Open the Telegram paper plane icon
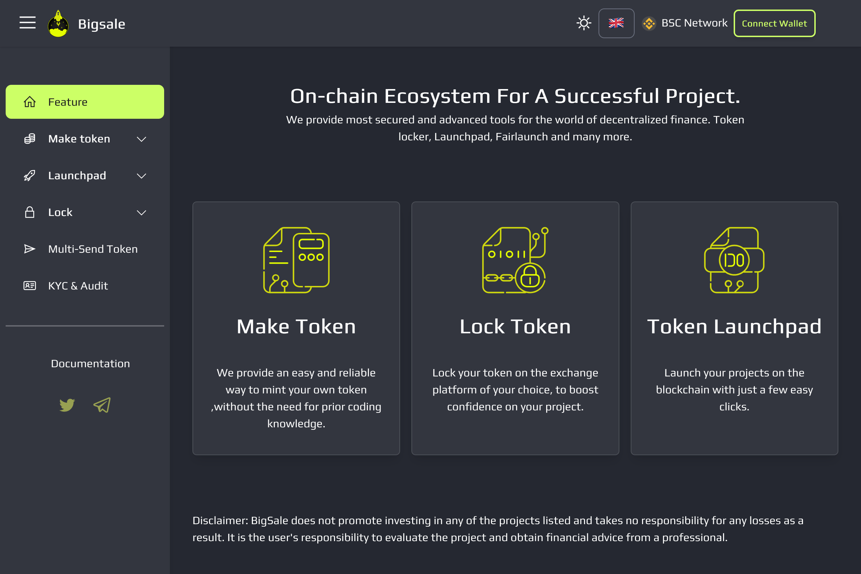The height and width of the screenshot is (574, 861). point(102,405)
